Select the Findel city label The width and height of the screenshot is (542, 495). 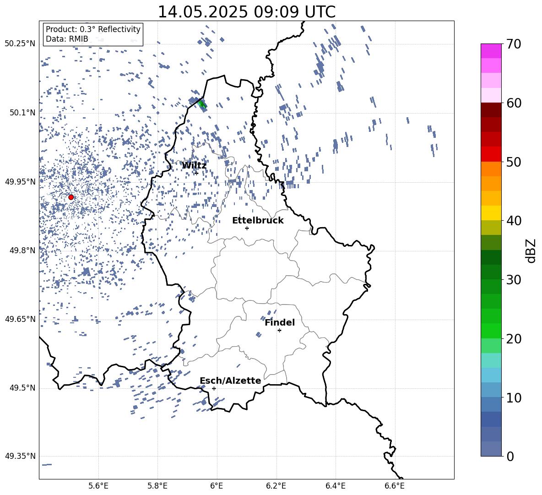280,322
